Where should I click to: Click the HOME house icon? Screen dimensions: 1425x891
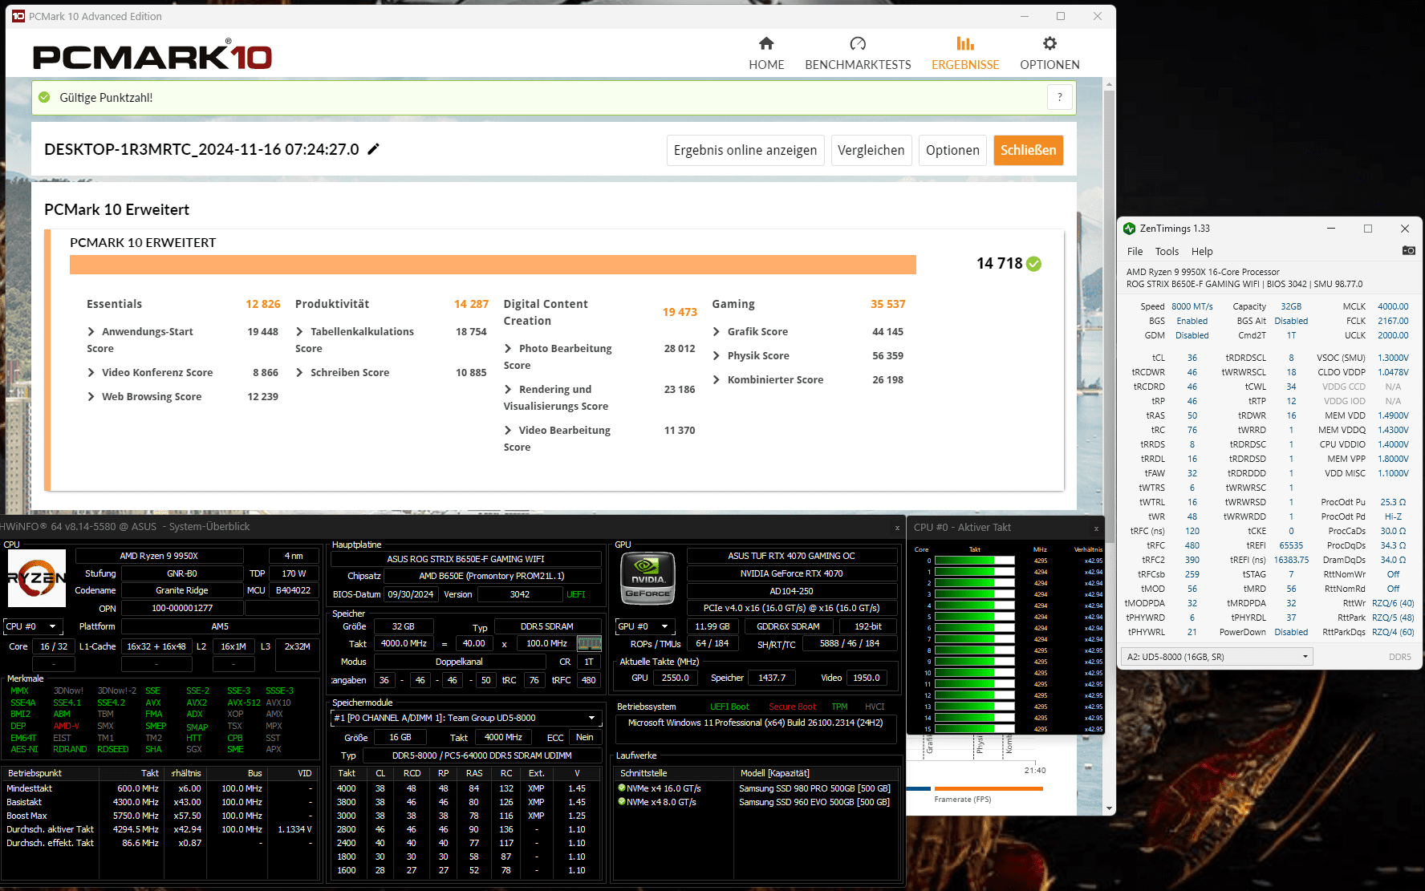pos(766,43)
